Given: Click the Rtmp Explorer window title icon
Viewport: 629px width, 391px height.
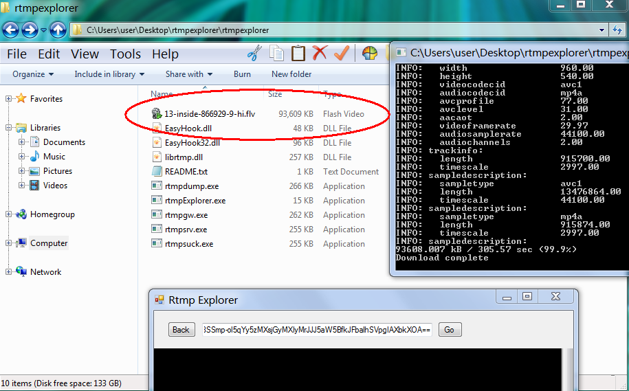Looking at the screenshot, I should [x=159, y=300].
